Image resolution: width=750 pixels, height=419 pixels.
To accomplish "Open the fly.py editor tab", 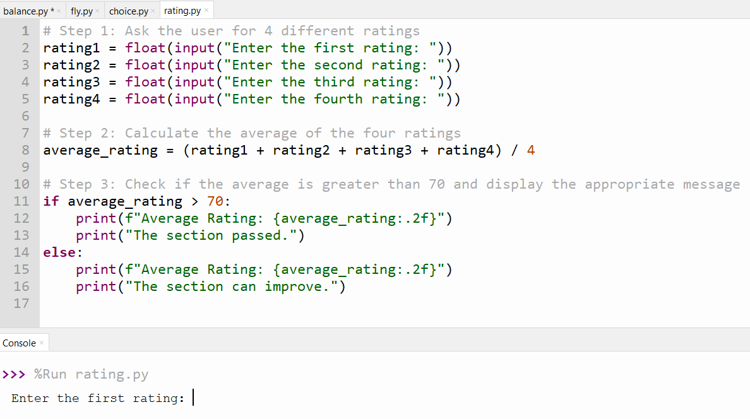I will (81, 11).
